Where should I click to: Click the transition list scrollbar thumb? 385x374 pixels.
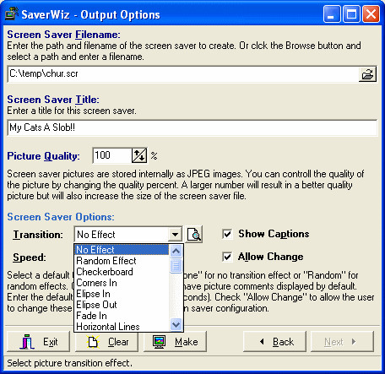(176, 266)
